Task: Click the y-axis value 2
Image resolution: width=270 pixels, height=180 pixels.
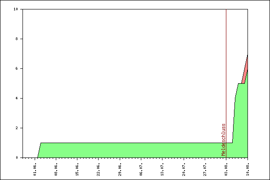Action: click(x=17, y=128)
